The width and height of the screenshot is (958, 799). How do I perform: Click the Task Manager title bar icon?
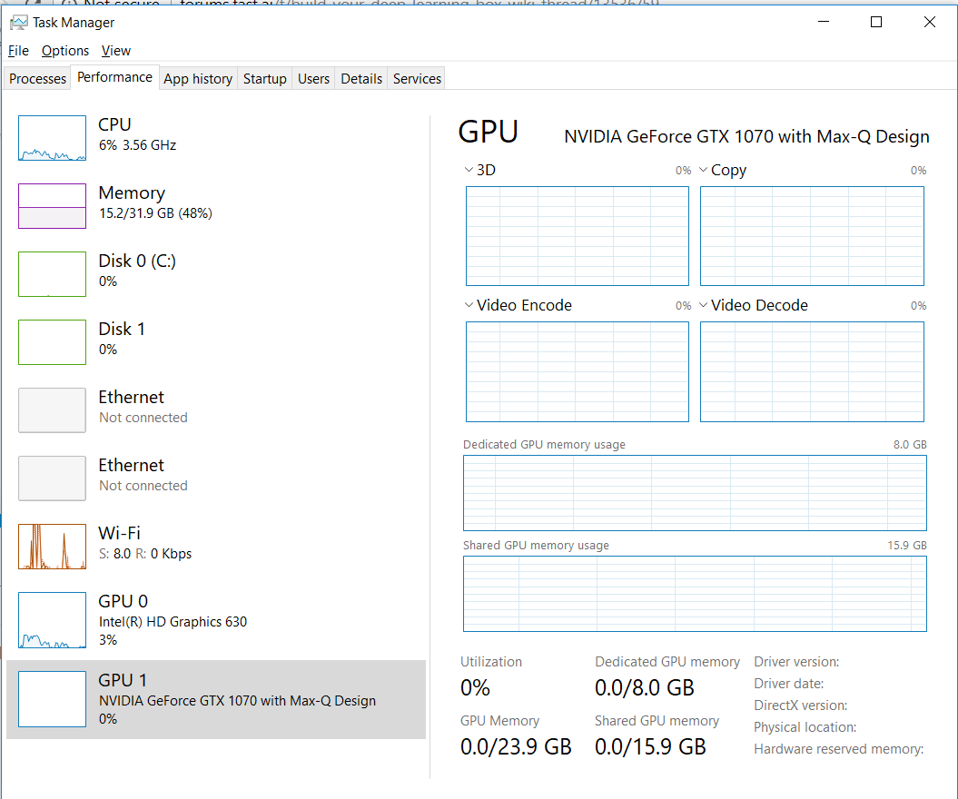18,23
